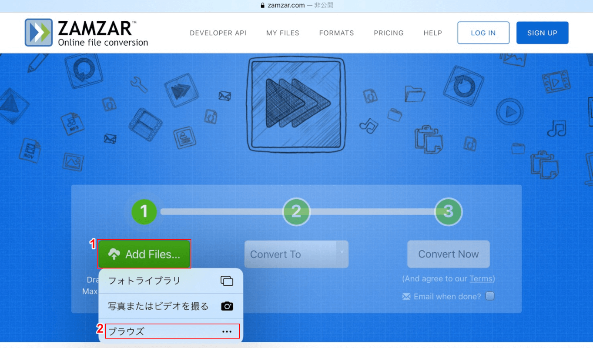
Task: Open the Terms link
Action: pyautogui.click(x=481, y=279)
